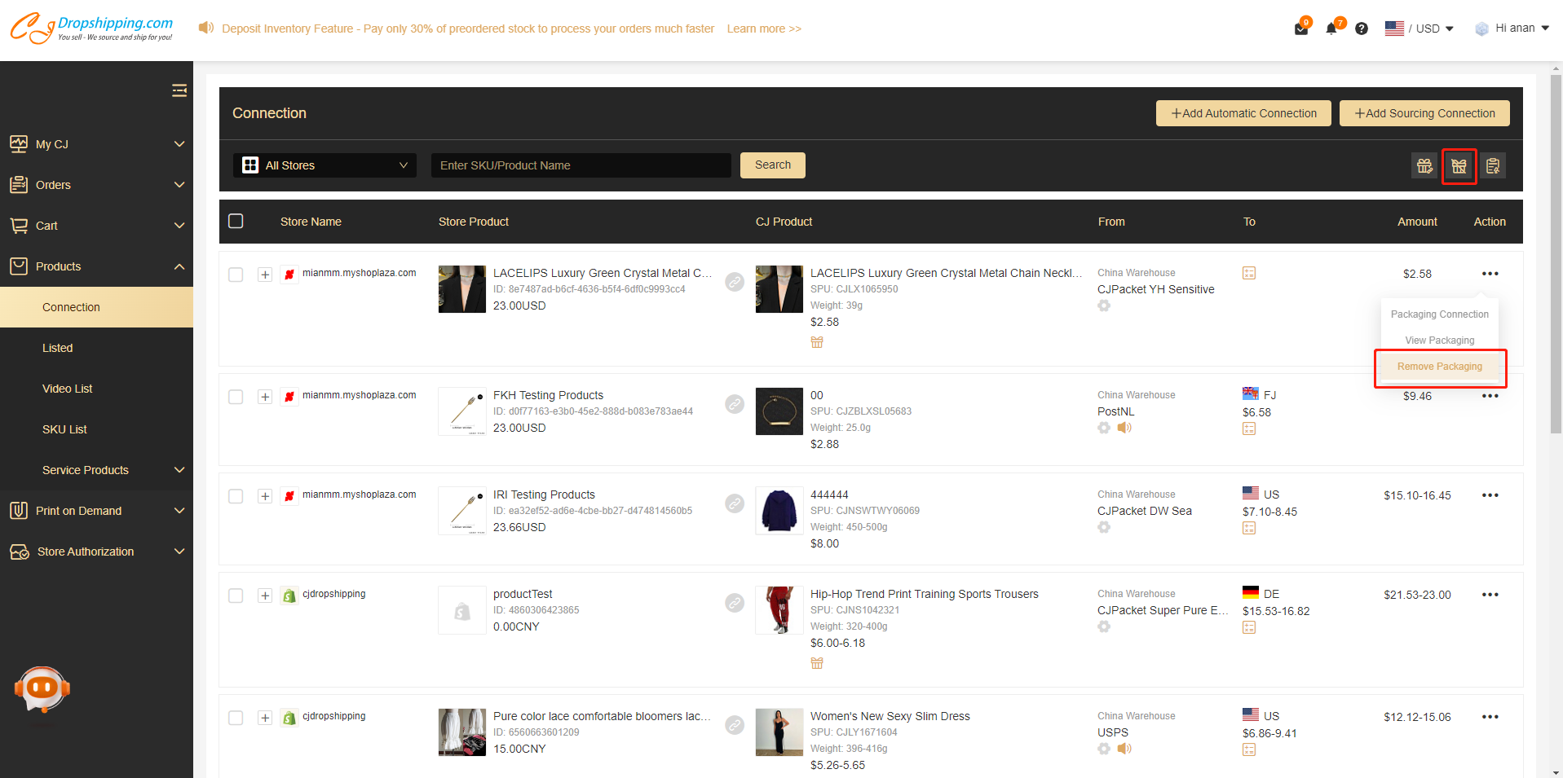Click the Add Automatic Connection button
The width and height of the screenshot is (1563, 778).
[x=1243, y=113]
